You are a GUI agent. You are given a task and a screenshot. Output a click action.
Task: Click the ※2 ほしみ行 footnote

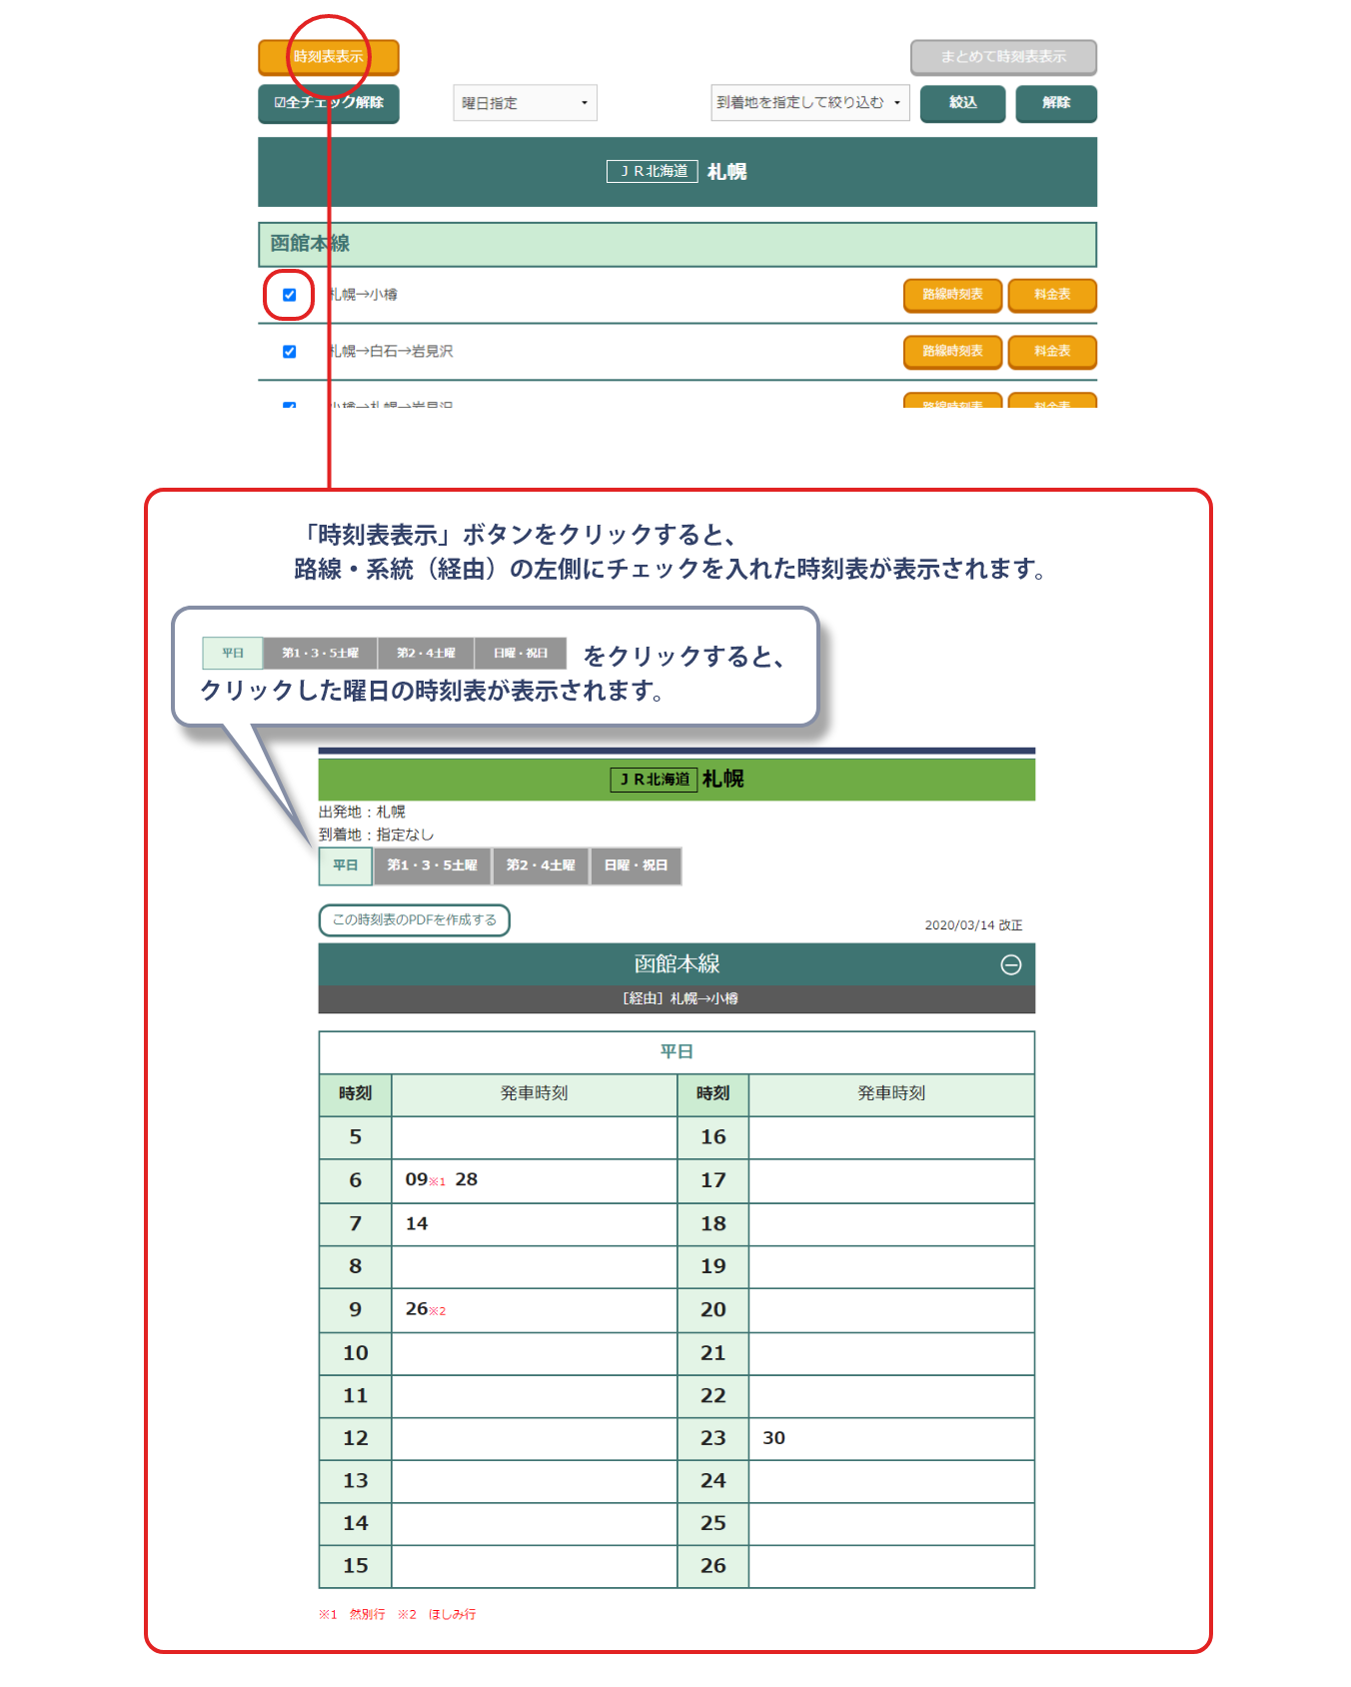click(x=437, y=1614)
